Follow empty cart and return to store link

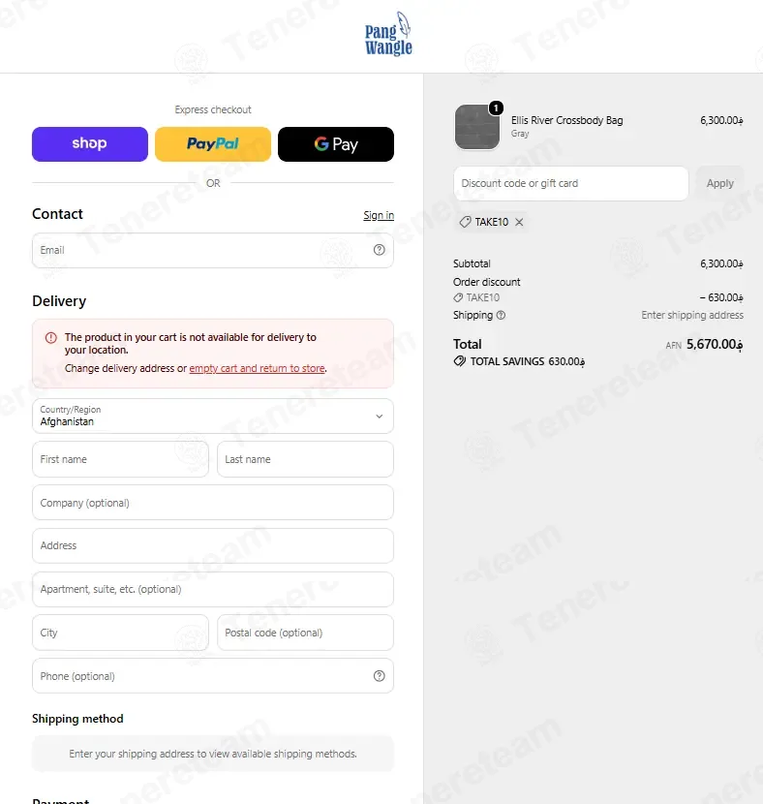click(x=258, y=368)
